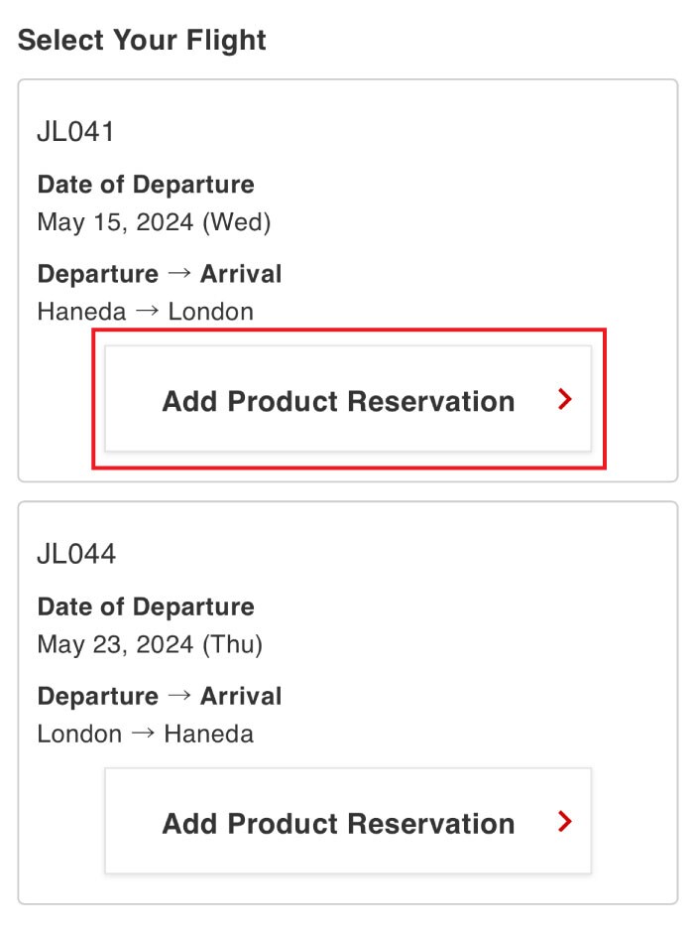Select the JL044 flight number text

tap(76, 554)
